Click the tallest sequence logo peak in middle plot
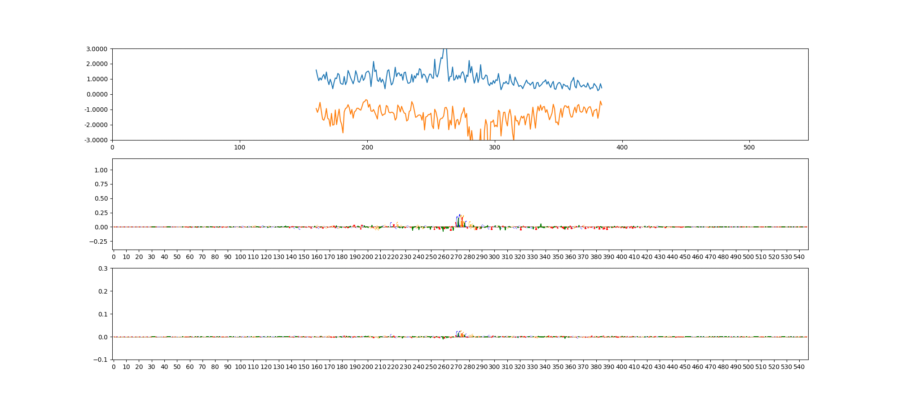 (459, 216)
